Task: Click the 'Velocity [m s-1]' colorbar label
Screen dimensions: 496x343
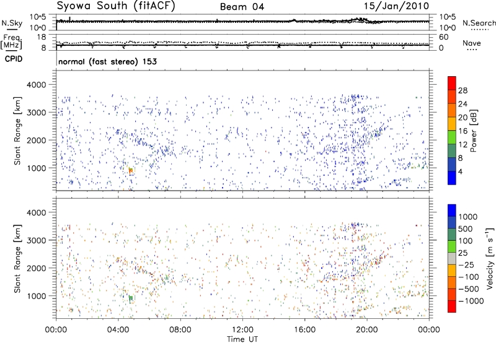Action: 490,258
